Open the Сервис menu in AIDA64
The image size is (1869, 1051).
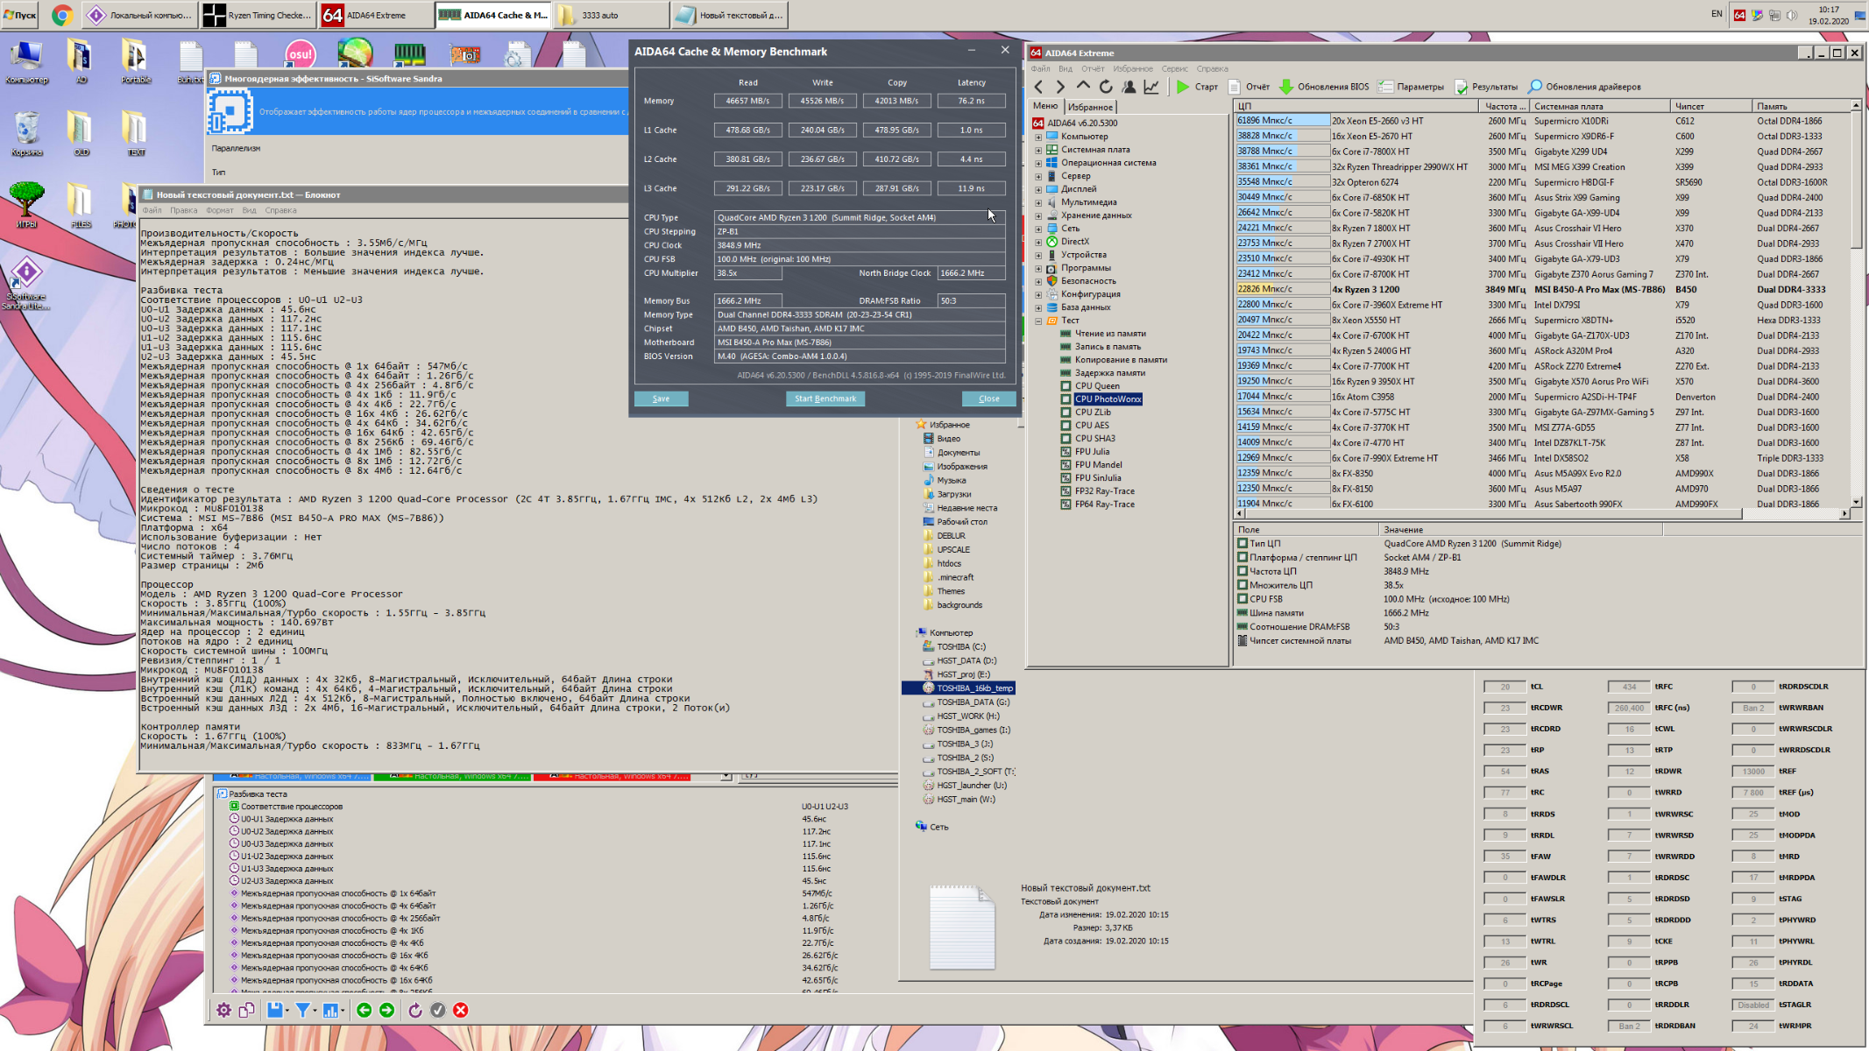(1174, 68)
